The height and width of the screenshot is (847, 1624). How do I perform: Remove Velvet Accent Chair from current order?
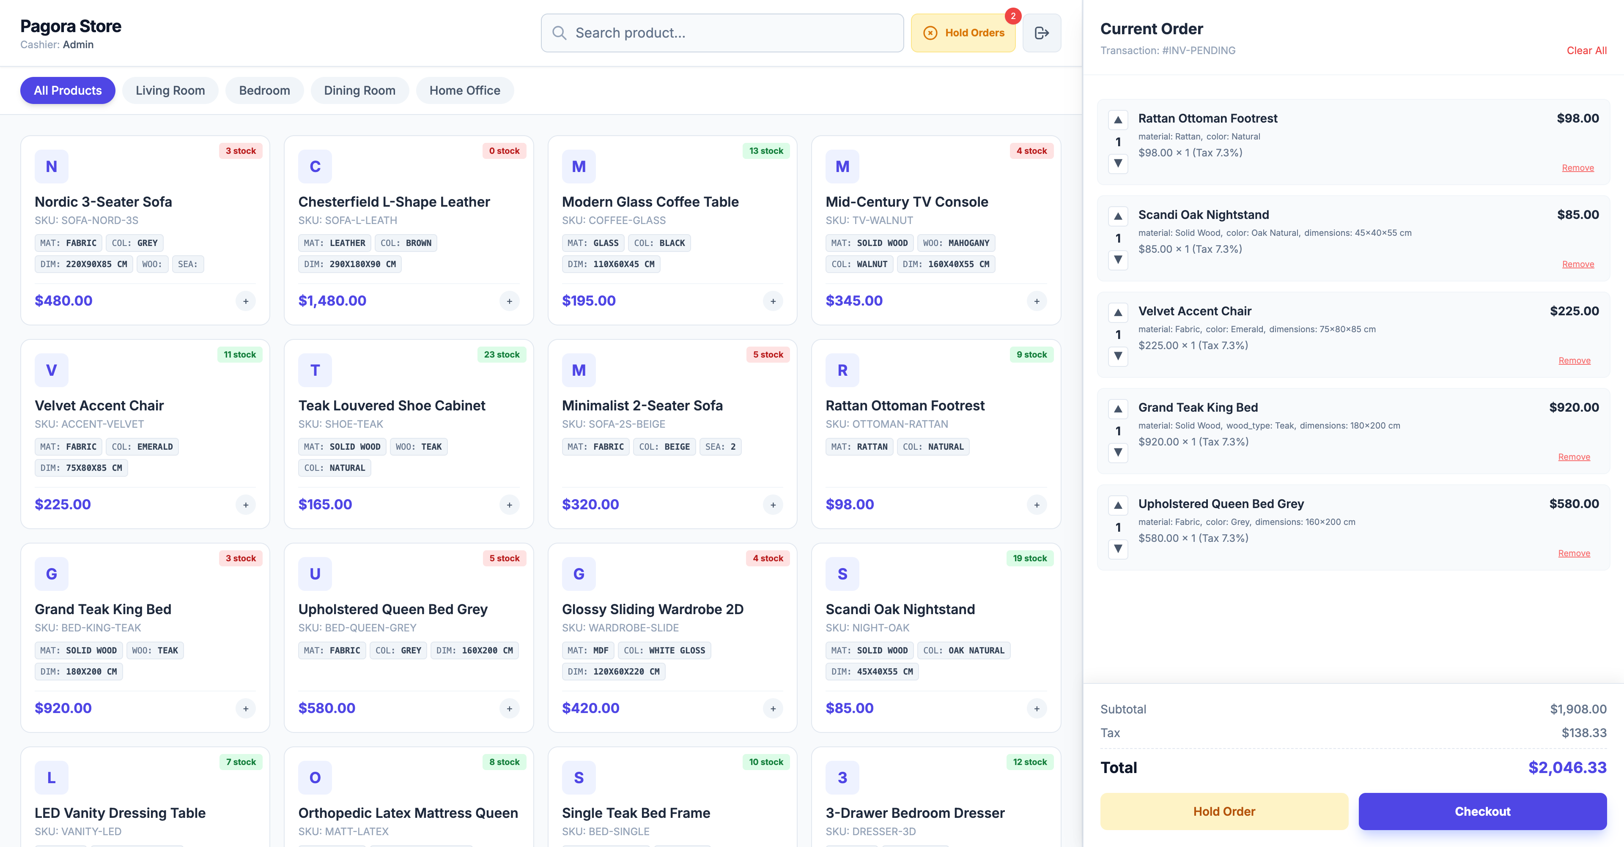click(x=1574, y=361)
